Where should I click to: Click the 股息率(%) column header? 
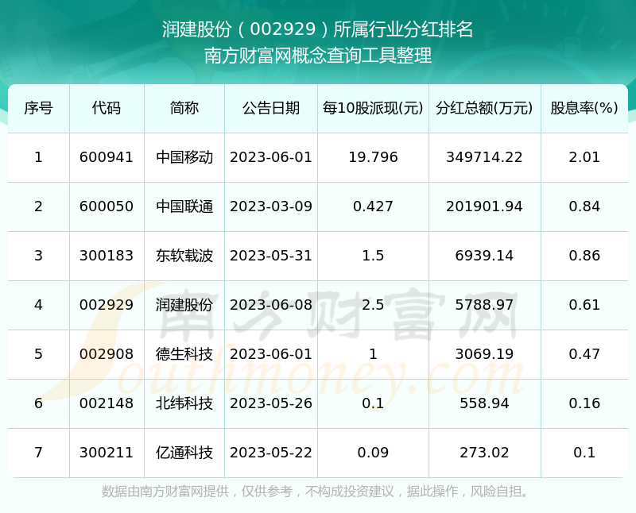[x=584, y=108]
